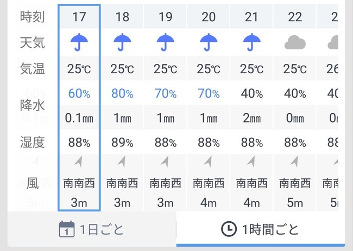Image resolution: width=353 pixels, height=251 pixels.
Task: Click the calendar icon next to 1日ごと
Action: 67,229
